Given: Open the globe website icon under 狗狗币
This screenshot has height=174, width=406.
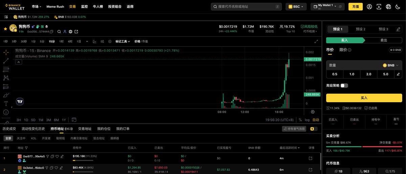Looking at the screenshot, I should coord(70,31).
